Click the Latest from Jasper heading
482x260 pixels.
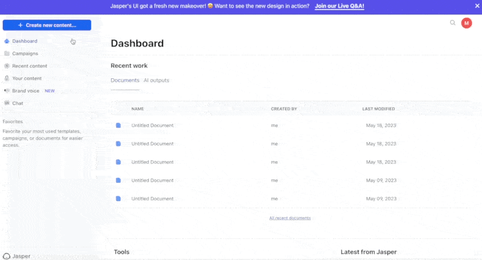[369, 252]
